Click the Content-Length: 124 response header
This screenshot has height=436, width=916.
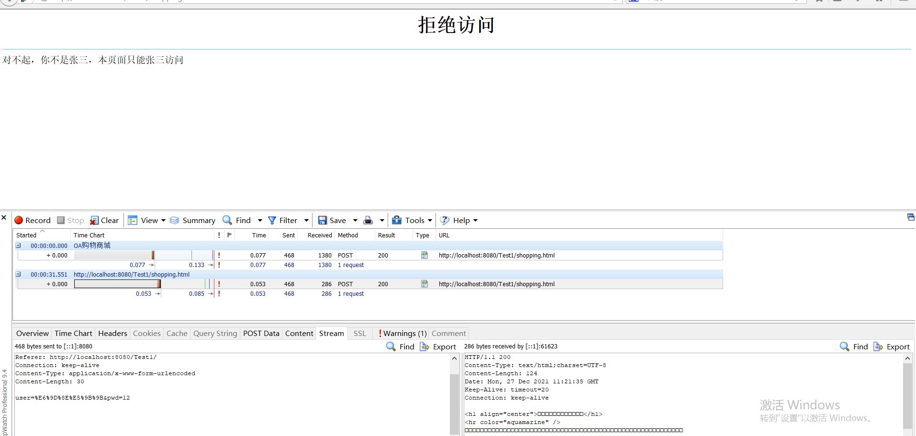pyautogui.click(x=501, y=373)
